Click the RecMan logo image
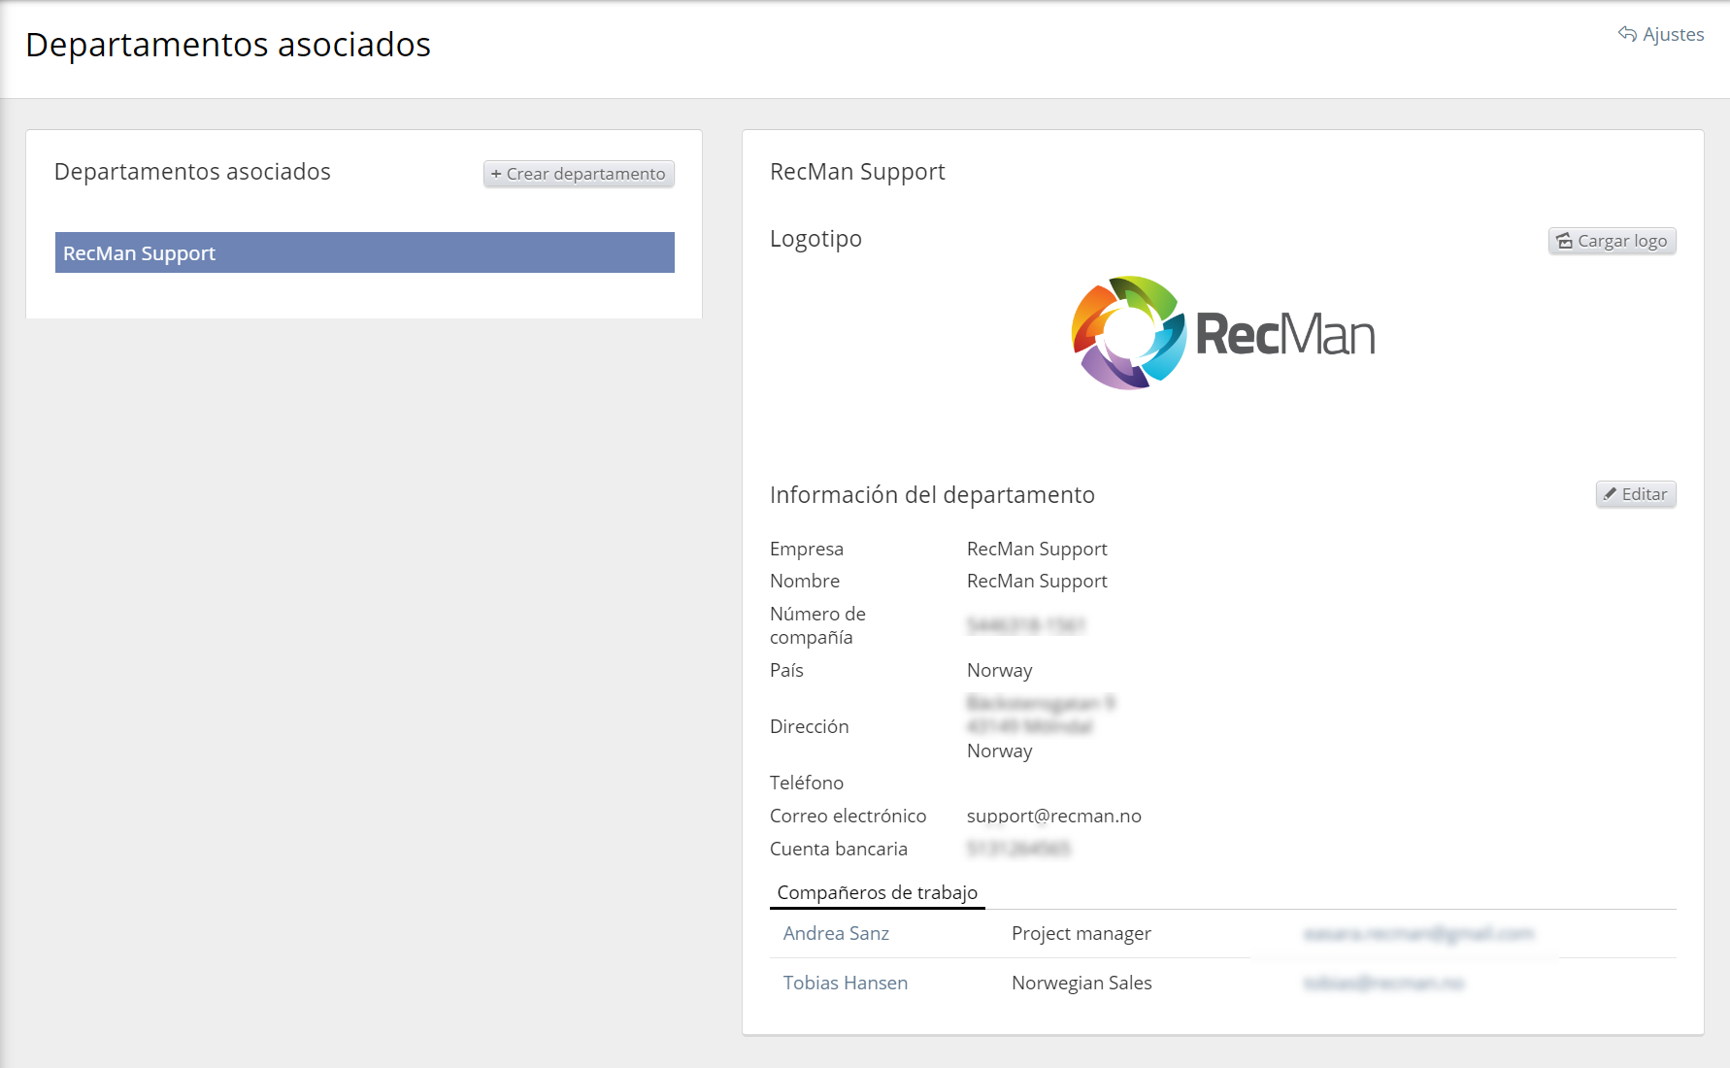 click(1223, 333)
